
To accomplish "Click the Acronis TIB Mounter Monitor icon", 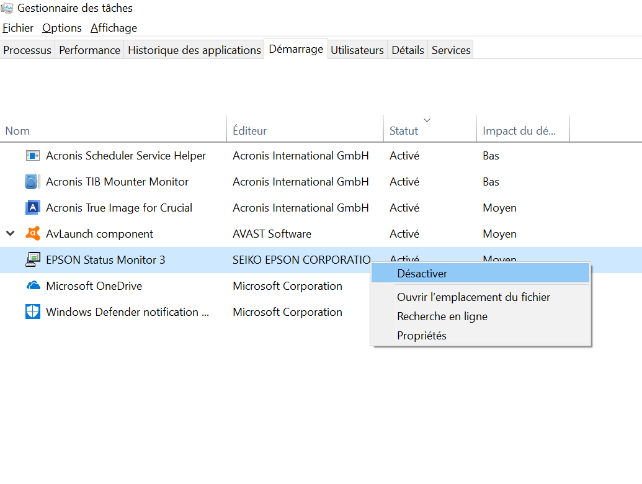I will 32,182.
